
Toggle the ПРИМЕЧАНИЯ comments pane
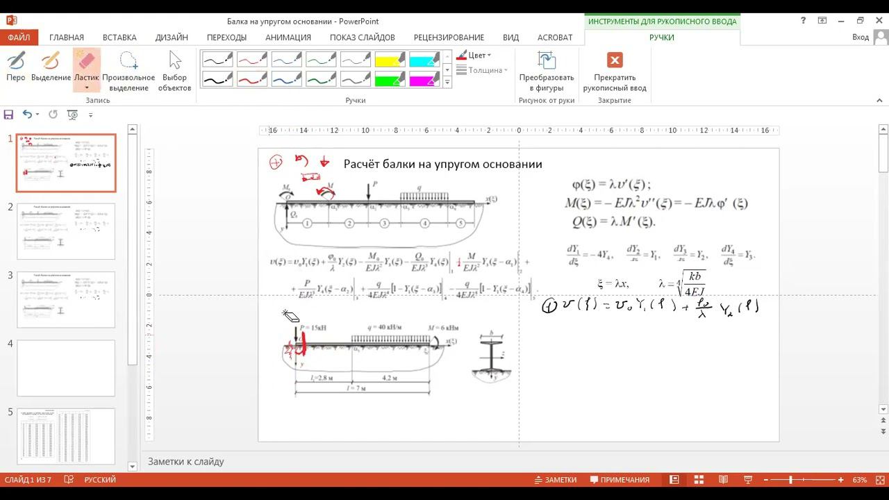620,480
